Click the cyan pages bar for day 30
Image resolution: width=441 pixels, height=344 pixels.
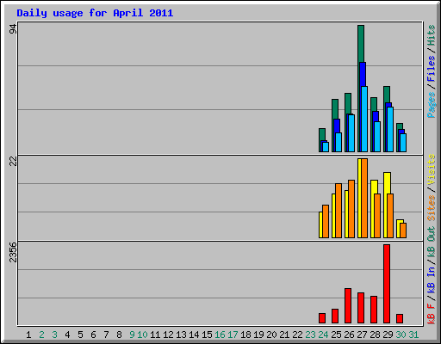point(403,143)
